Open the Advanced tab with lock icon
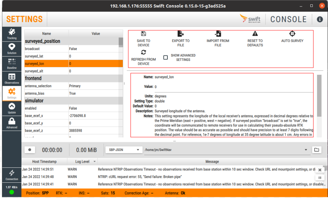 point(12,123)
